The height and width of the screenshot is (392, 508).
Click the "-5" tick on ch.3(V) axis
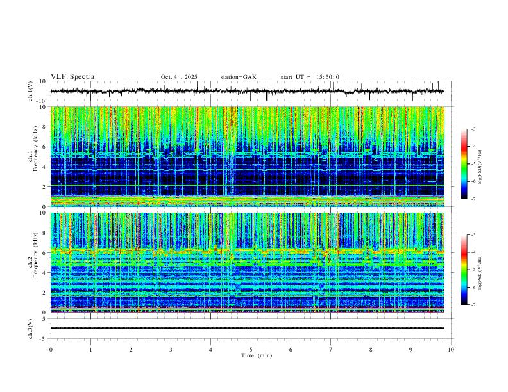pos(44,339)
